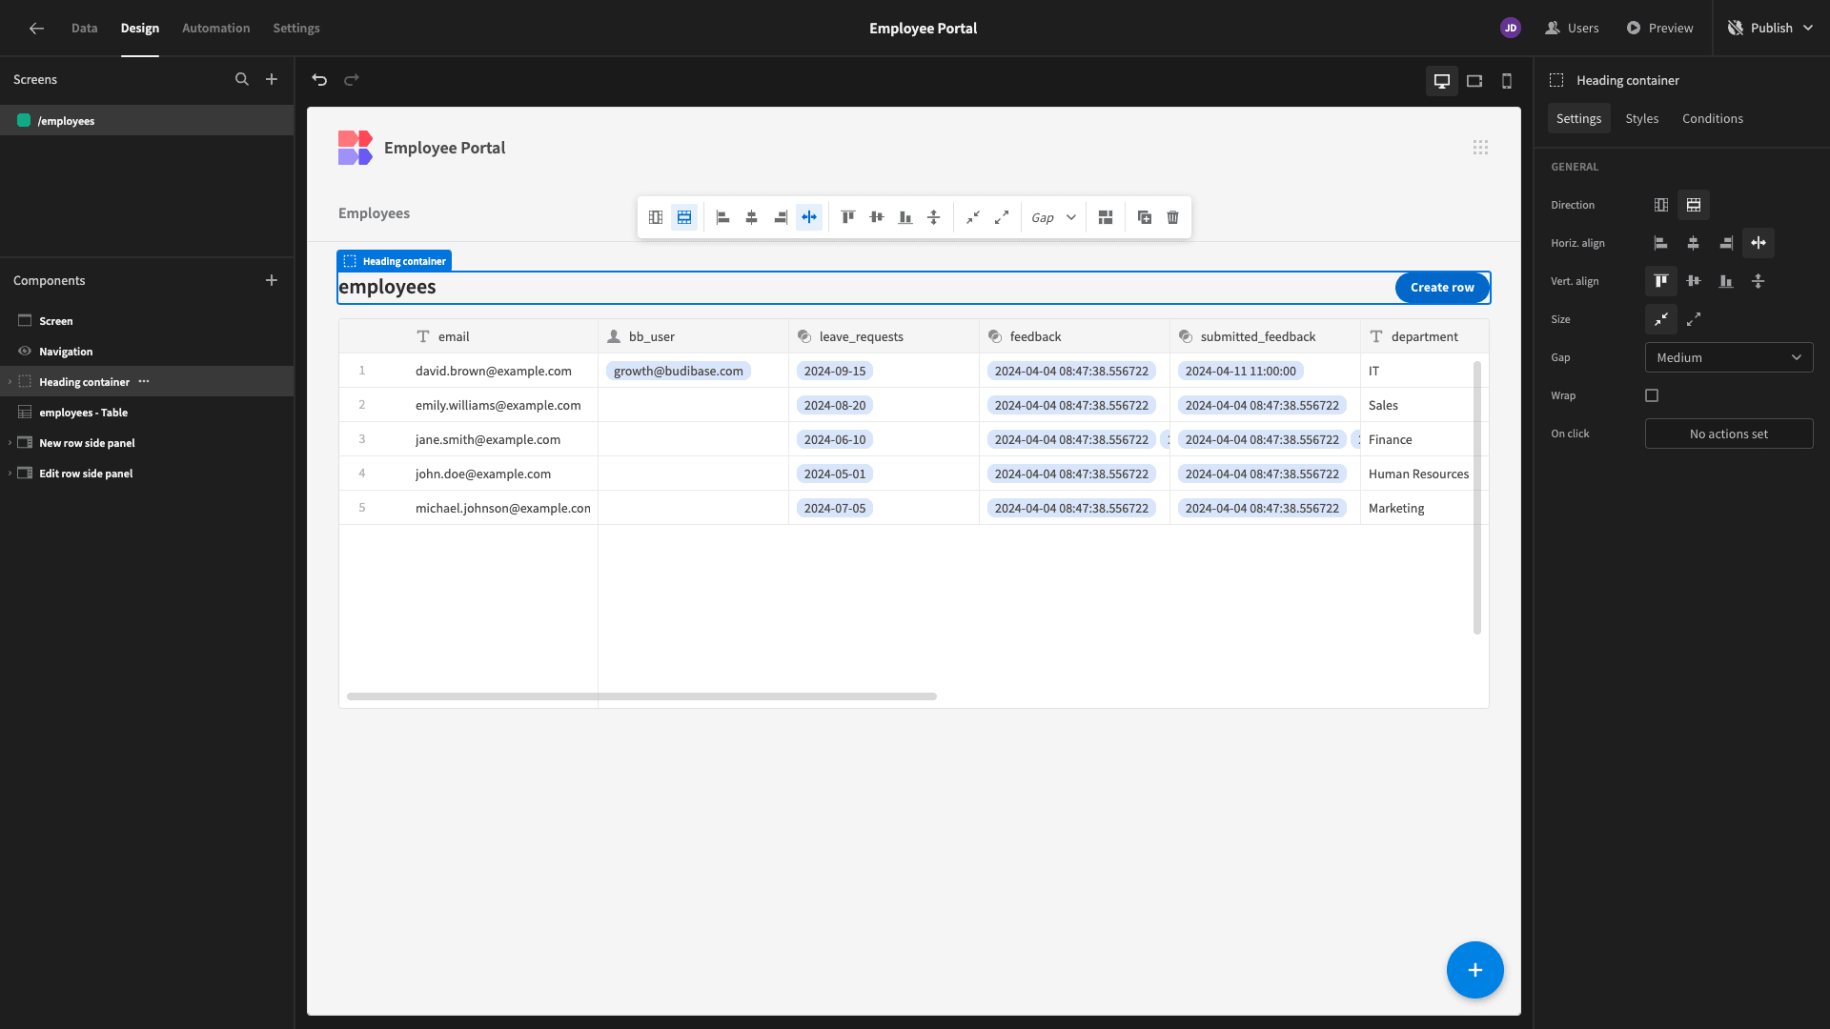This screenshot has height=1029, width=1830.
Task: Select column Direction in settings panel
Action: click(x=1661, y=205)
